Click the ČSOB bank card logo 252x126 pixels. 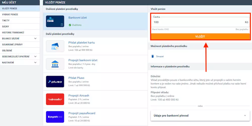click(55, 21)
